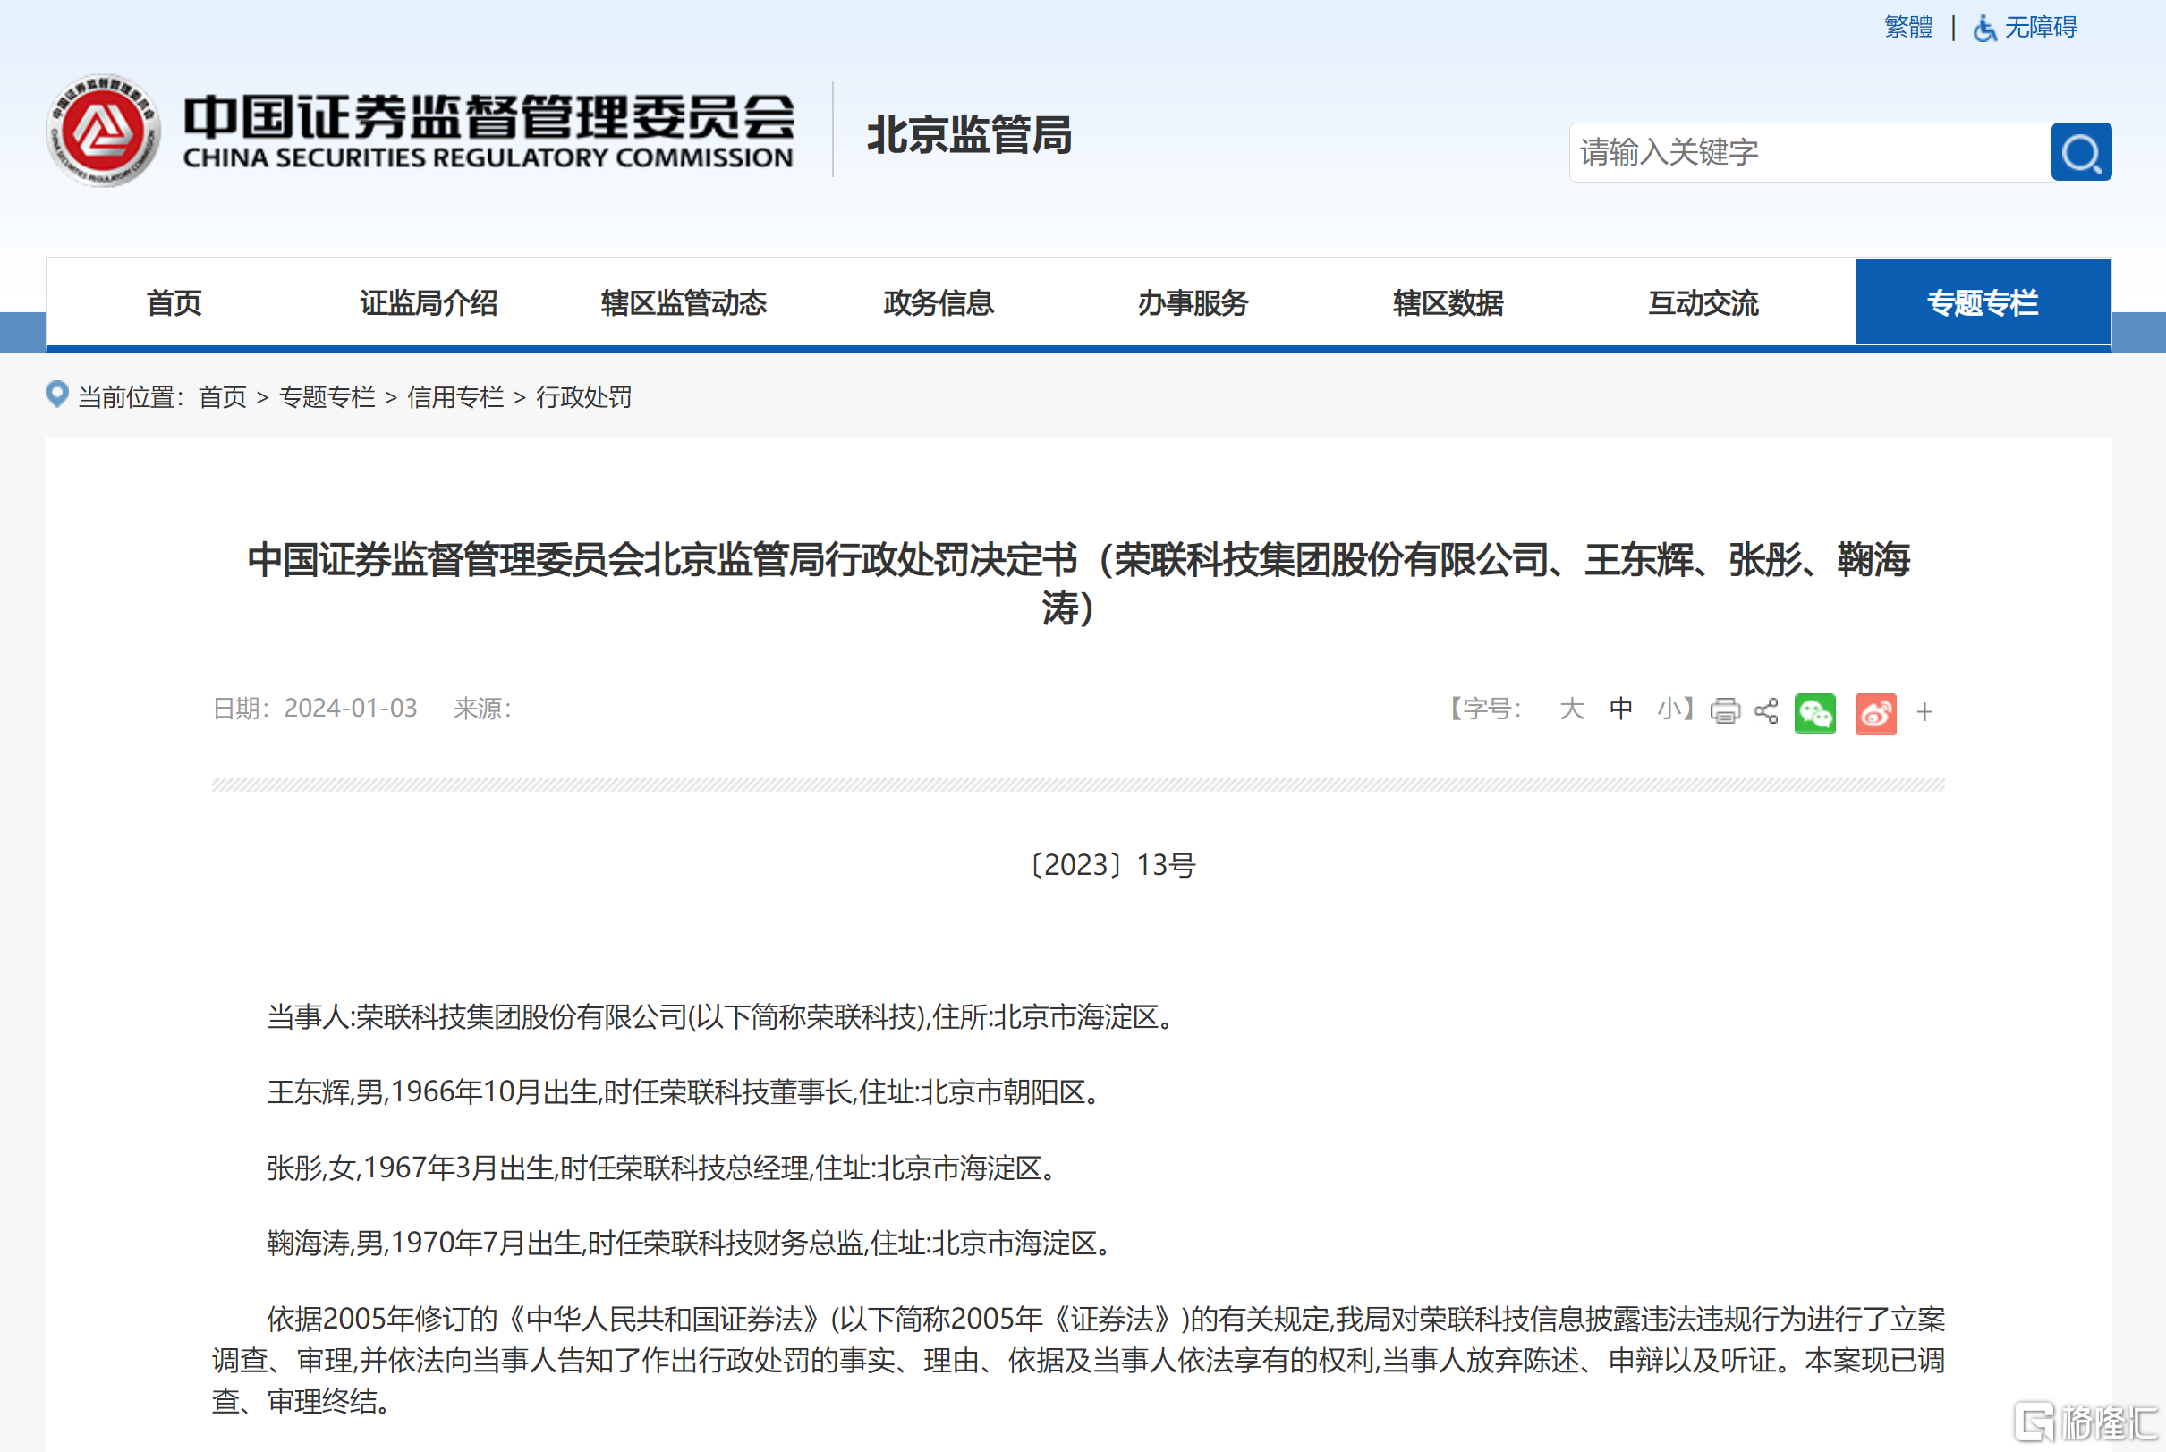This screenshot has height=1452, width=2166.
Task: Set font size to 中 (medium)
Action: (x=1620, y=709)
